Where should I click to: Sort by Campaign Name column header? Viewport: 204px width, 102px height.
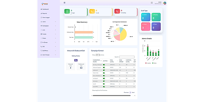tap(97, 61)
